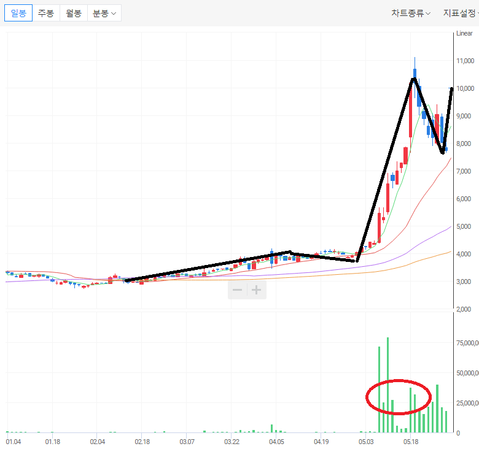Open the 차트종류 chart type dropdown

tap(411, 13)
